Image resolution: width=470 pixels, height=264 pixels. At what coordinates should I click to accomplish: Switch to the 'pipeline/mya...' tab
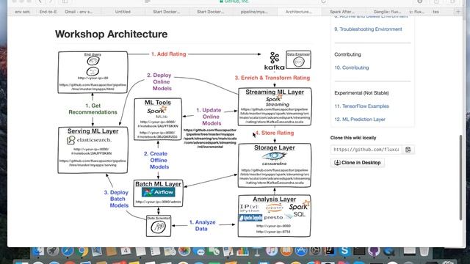pyautogui.click(x=254, y=12)
